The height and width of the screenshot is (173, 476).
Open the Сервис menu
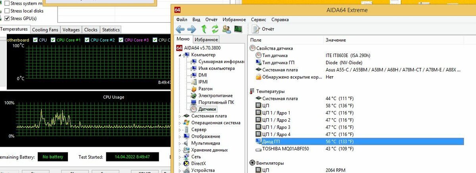(258, 19)
